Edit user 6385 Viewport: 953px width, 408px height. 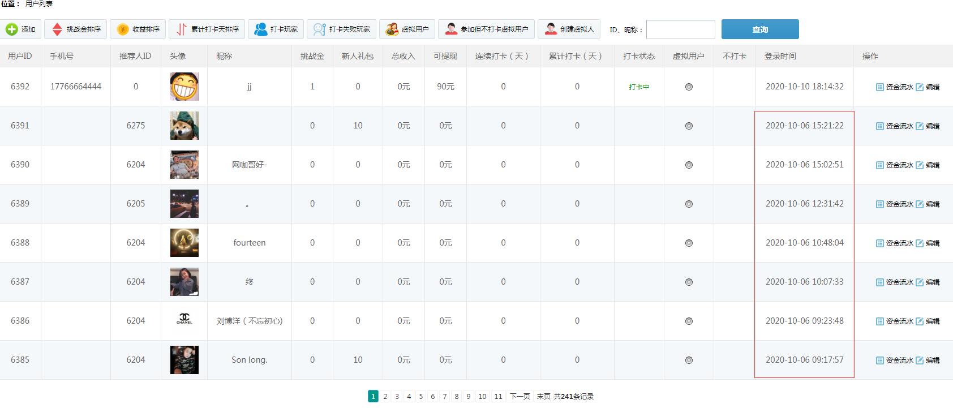coord(928,360)
